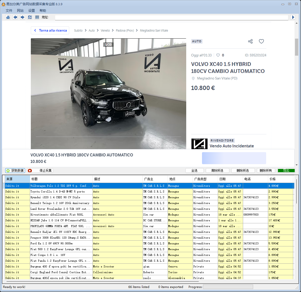
Task: Stop page loading with the square icon
Action: [x=37, y=17]
